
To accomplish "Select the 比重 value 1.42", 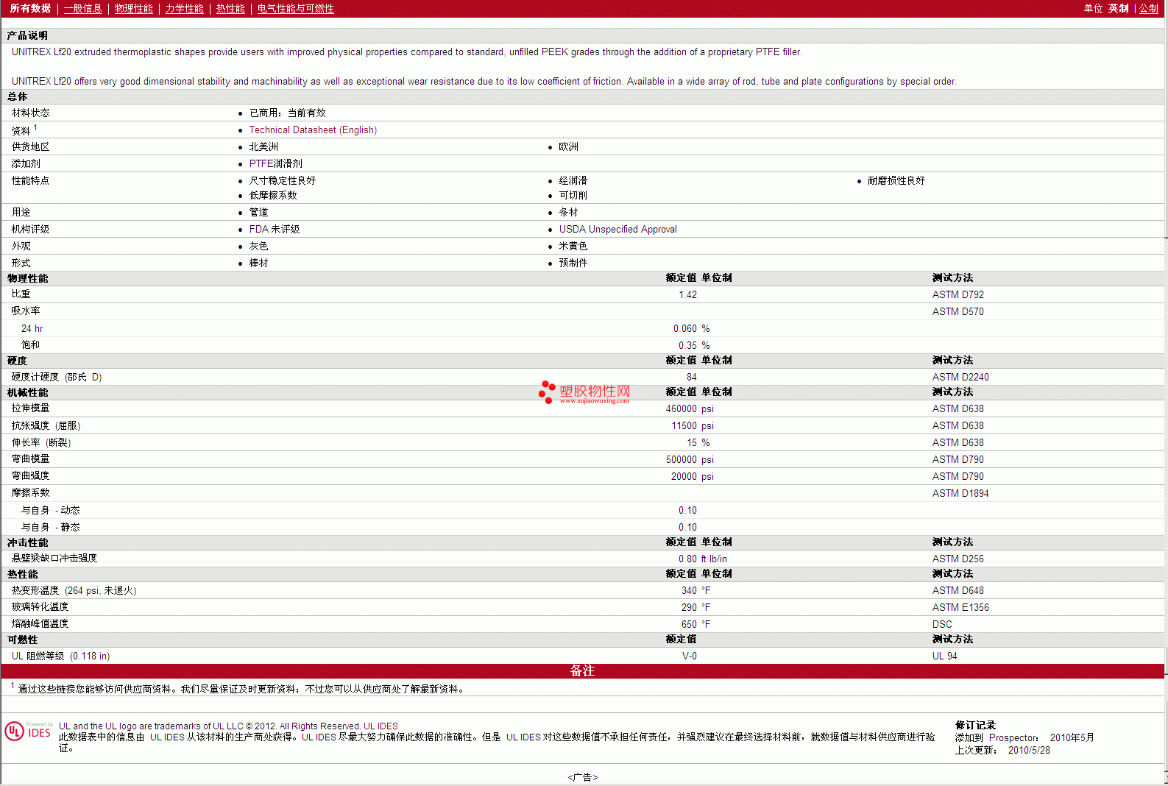I will [x=687, y=294].
